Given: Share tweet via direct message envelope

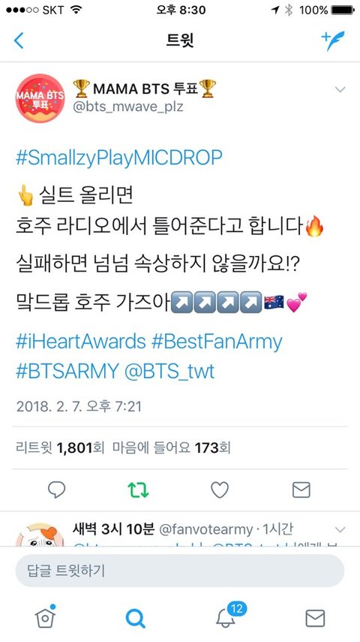Looking at the screenshot, I should tap(301, 490).
